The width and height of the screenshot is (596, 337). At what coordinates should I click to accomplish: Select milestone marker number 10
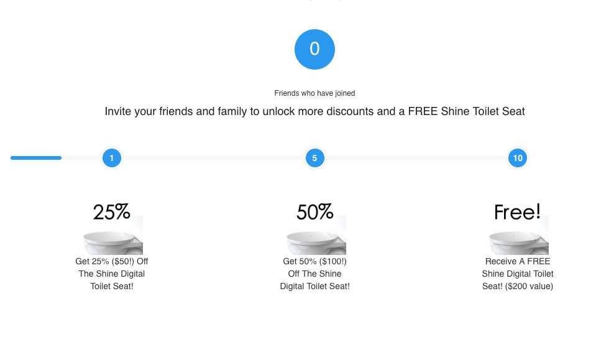518,158
